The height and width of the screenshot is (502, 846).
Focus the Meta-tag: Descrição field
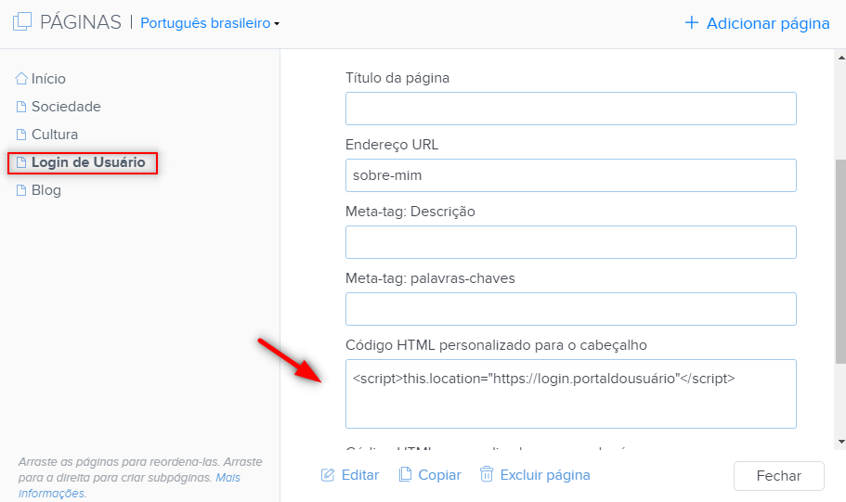(x=571, y=242)
